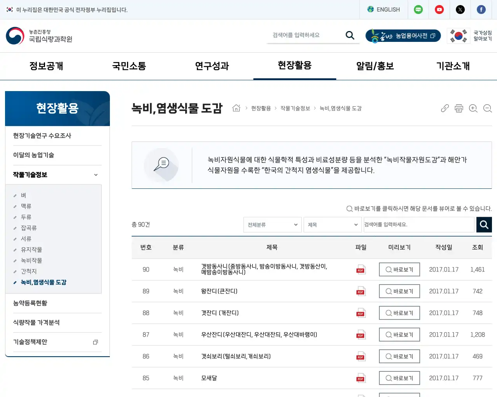This screenshot has height=397, width=497.
Task: Click the blue search magnifier button
Action: pos(484,224)
